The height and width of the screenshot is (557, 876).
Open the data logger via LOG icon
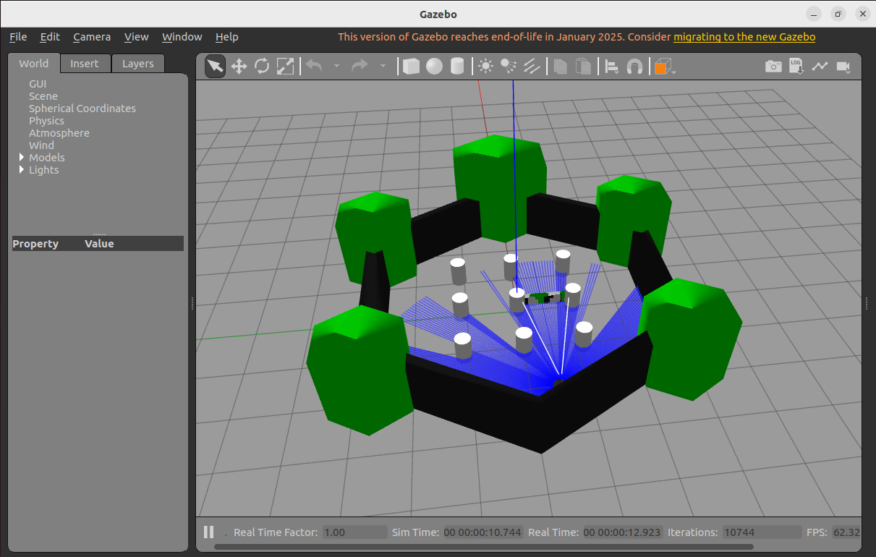(x=796, y=66)
